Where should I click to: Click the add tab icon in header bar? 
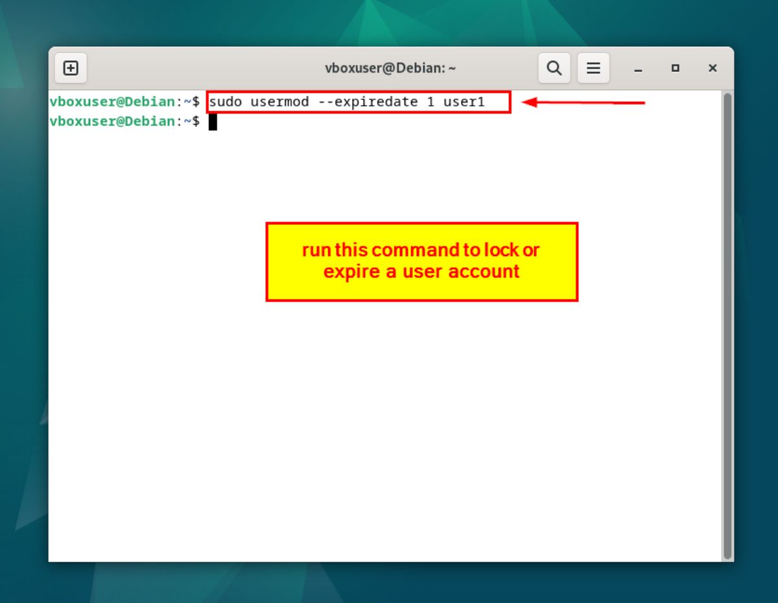point(71,67)
